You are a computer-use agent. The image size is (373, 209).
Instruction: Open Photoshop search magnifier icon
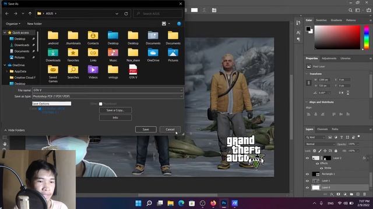[350, 10]
